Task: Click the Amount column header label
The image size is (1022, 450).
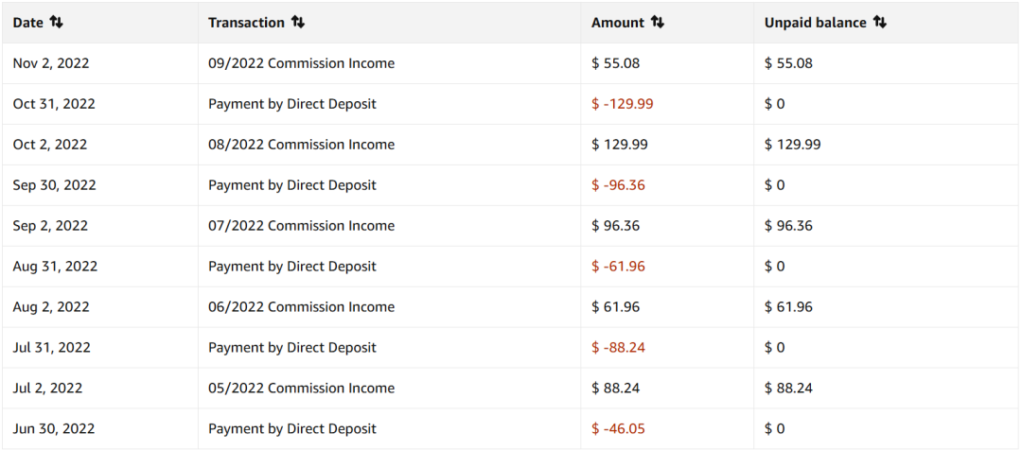Action: [617, 22]
